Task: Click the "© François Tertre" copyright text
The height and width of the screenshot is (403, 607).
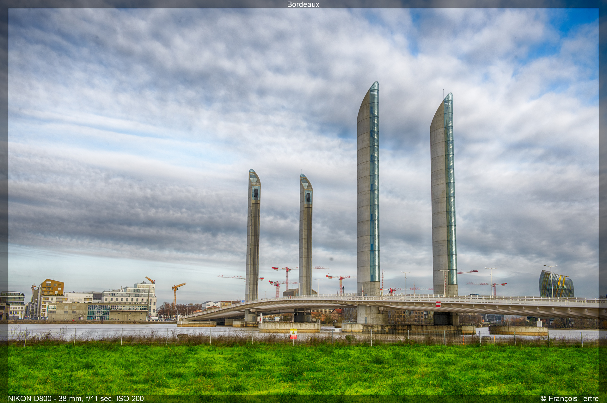Action: [x=569, y=399]
